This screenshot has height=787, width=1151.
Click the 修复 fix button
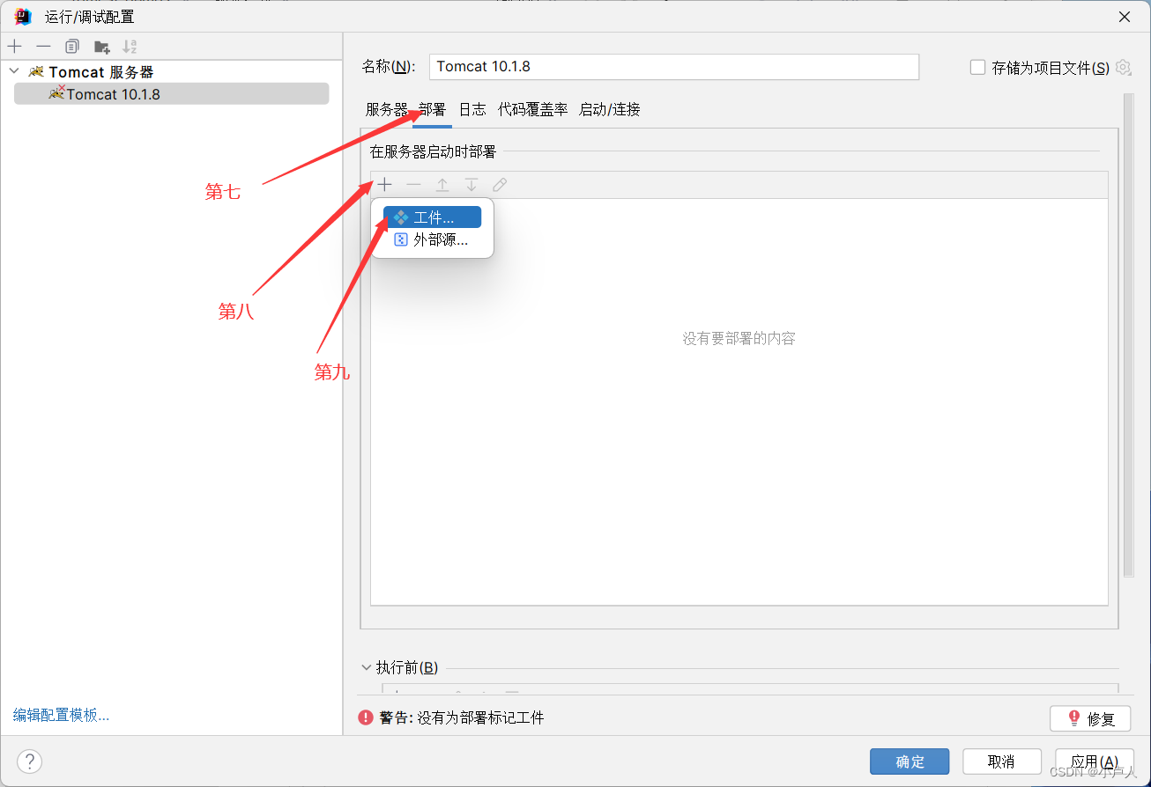1090,718
